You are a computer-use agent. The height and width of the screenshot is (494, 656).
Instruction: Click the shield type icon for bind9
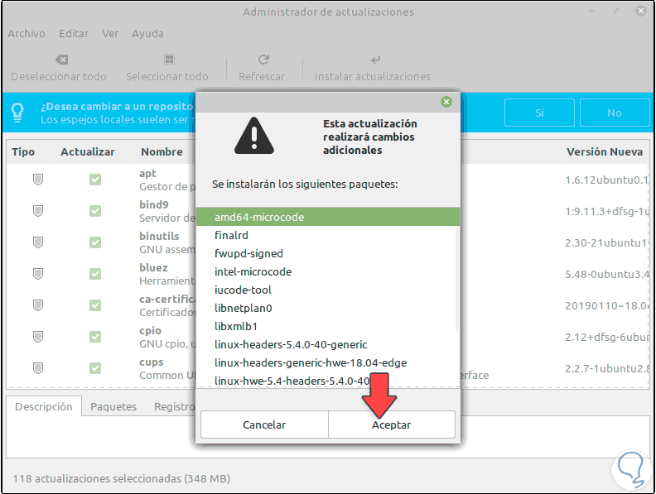click(x=38, y=211)
